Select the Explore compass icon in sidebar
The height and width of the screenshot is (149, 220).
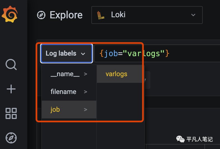(x=11, y=138)
